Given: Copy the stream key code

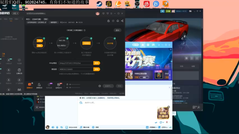Looking at the screenshot, I should coord(96,69).
